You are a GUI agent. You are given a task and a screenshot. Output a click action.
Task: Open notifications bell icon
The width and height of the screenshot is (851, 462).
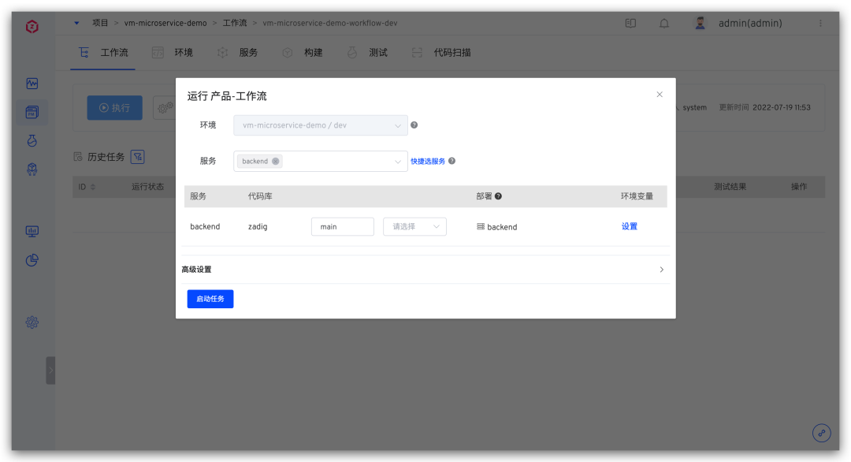point(663,24)
